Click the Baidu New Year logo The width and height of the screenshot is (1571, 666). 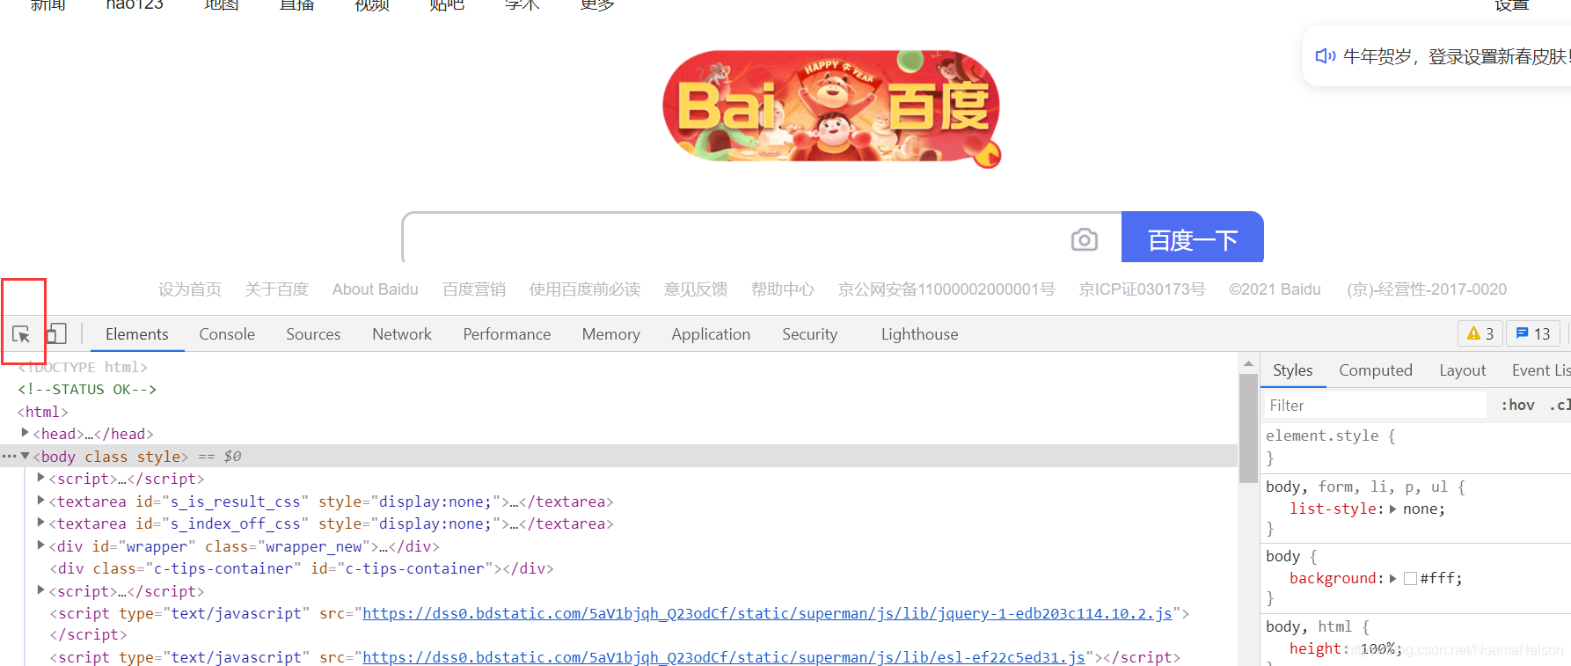coord(831,107)
